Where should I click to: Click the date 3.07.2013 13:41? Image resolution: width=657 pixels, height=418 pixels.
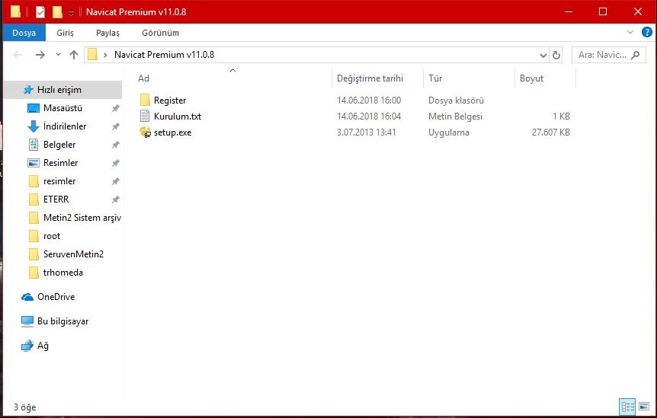[x=366, y=132]
